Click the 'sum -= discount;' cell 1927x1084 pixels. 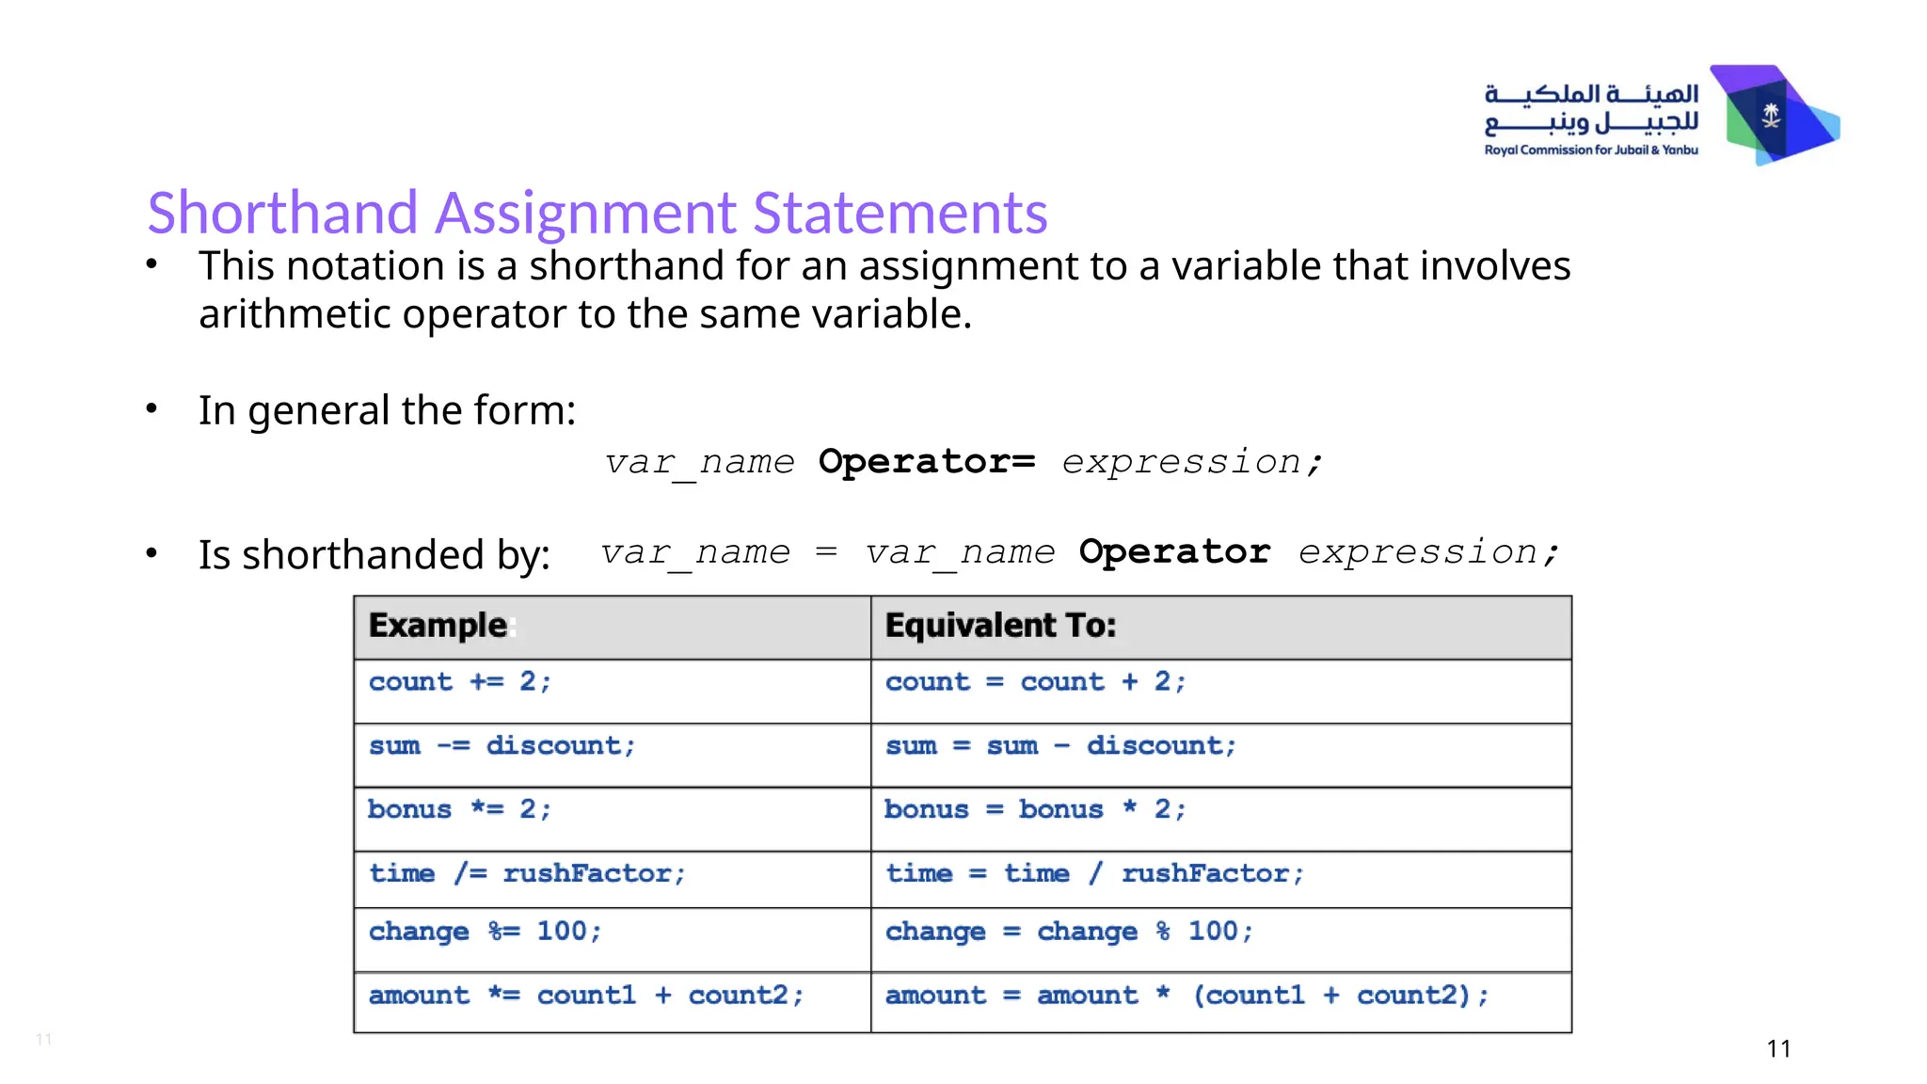(x=613, y=756)
